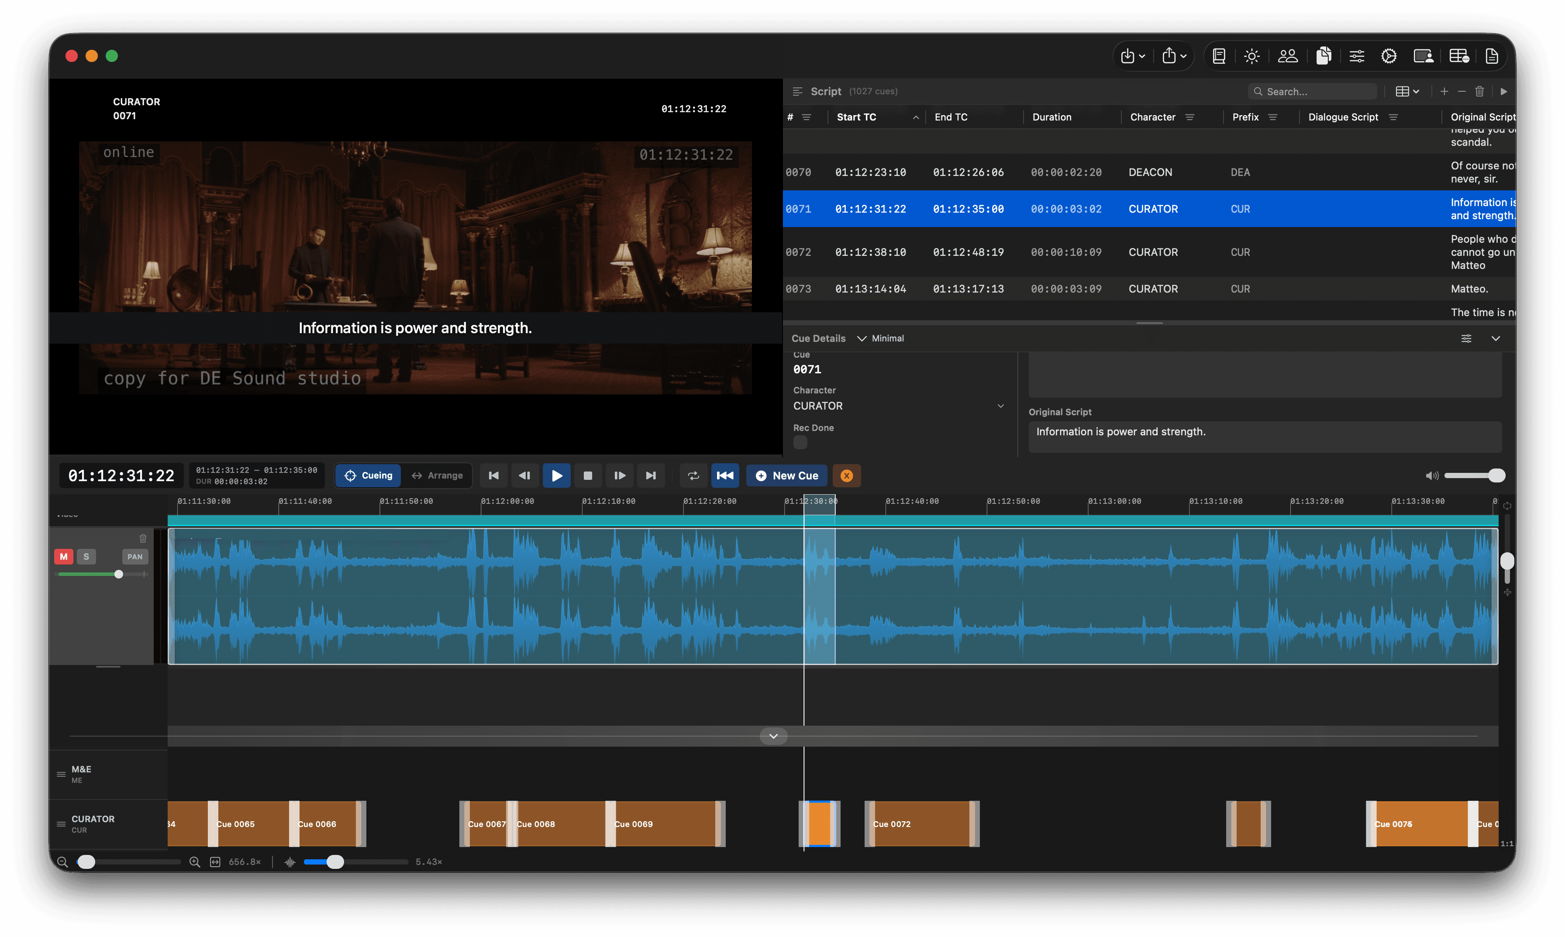
Task: Click the timeline zoom out magnifier
Action: [x=62, y=862]
